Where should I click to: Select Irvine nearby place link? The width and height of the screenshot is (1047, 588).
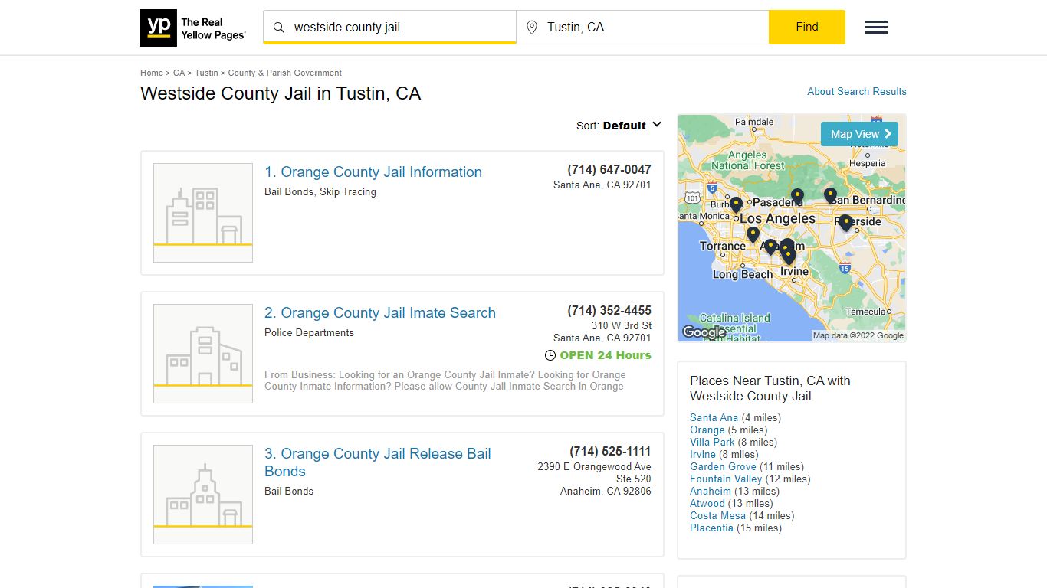click(703, 454)
